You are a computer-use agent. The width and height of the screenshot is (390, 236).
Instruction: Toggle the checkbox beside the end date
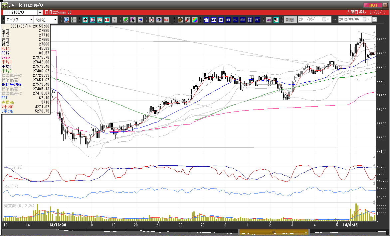[x=374, y=20]
